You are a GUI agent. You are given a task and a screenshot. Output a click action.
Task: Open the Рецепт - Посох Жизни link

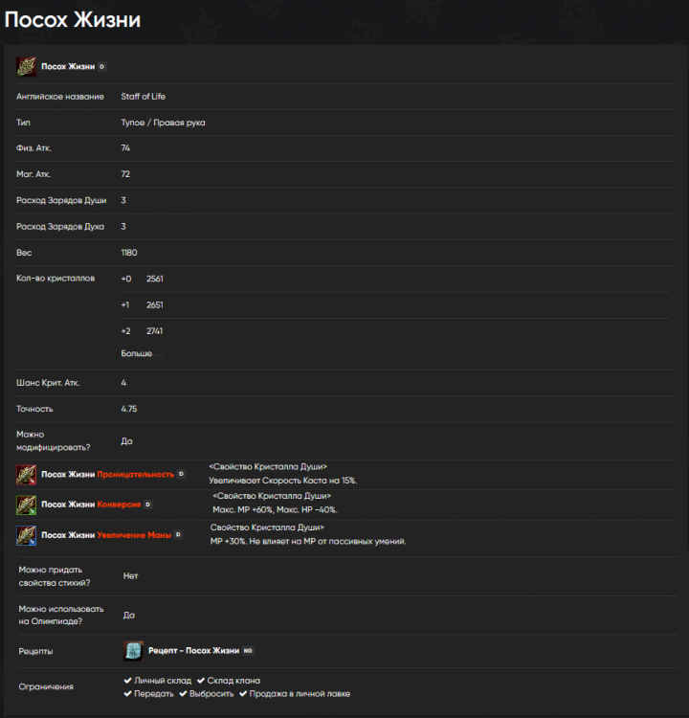pos(193,651)
